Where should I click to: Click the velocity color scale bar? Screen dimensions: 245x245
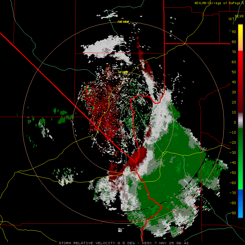(x=240, y=121)
